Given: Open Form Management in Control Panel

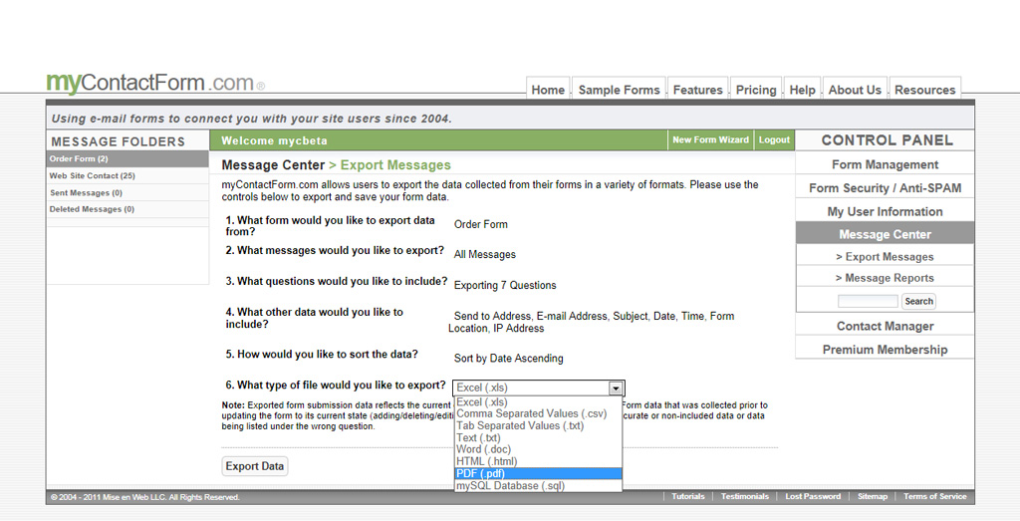Looking at the screenshot, I should coord(885,164).
